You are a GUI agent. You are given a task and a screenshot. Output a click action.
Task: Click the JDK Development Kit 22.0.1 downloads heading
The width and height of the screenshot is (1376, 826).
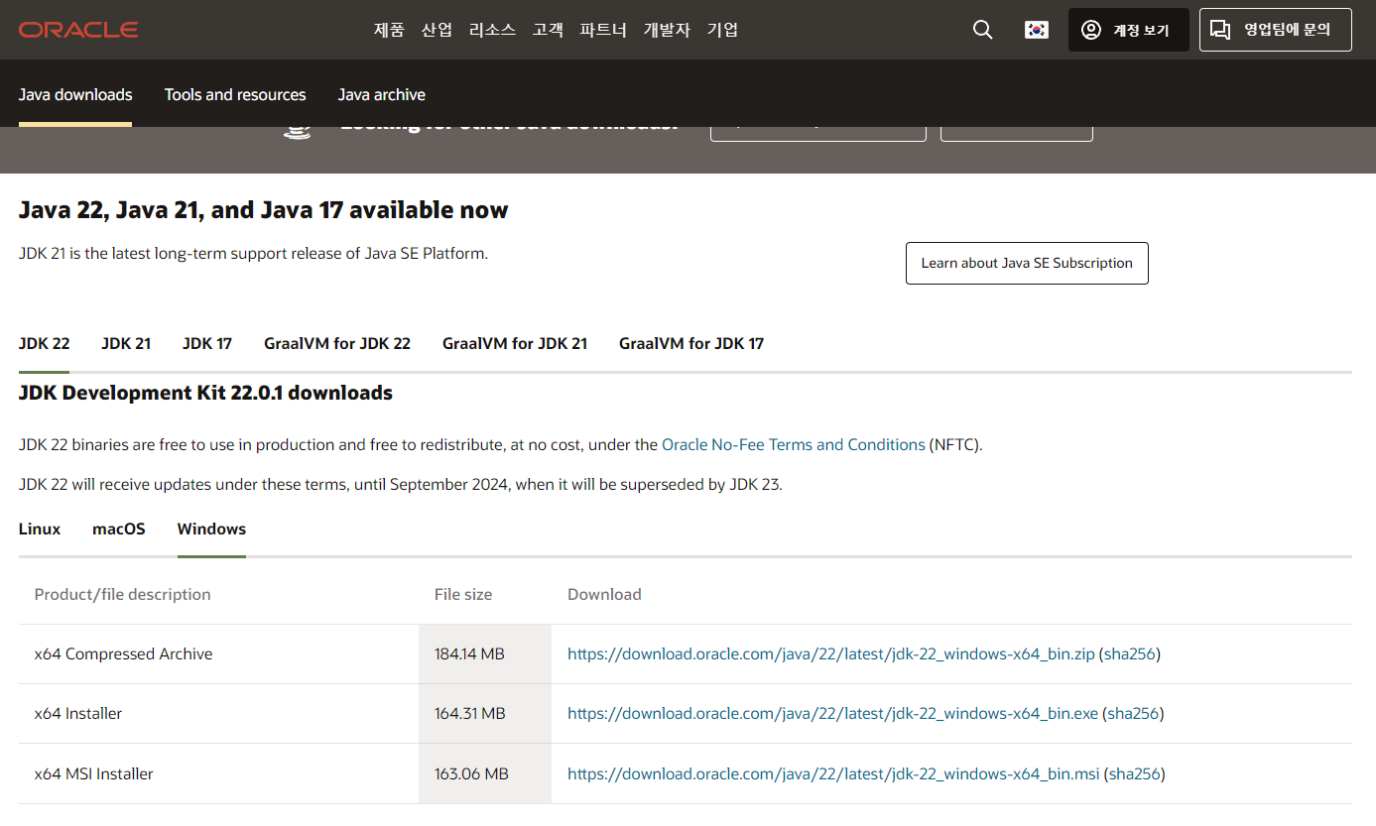(205, 394)
